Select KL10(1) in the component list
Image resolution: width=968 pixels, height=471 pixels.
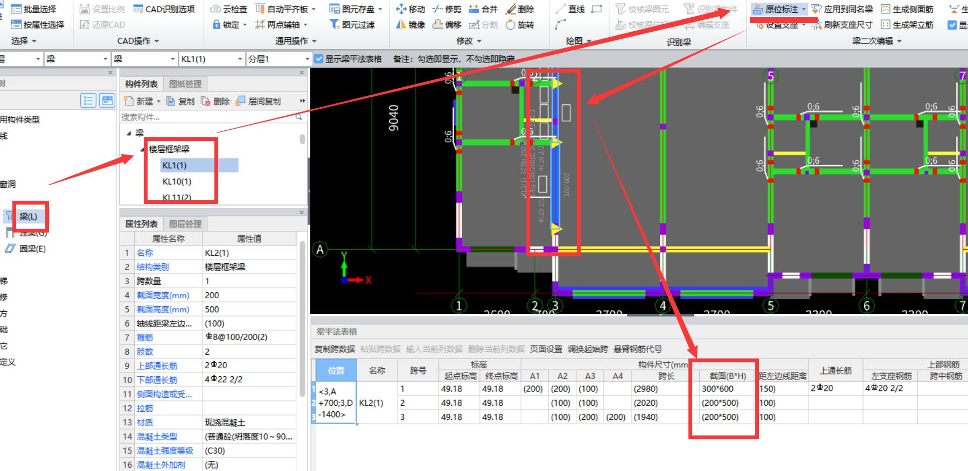coord(177,181)
